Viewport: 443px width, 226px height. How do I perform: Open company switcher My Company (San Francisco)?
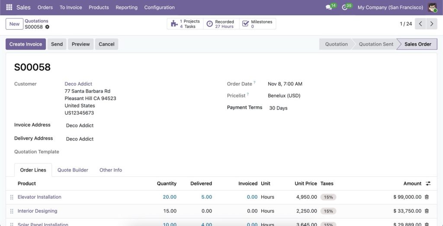coord(390,7)
